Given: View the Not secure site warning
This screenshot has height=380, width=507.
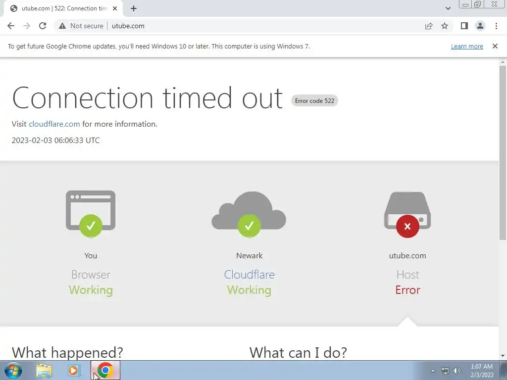Looking at the screenshot, I should click(x=81, y=26).
